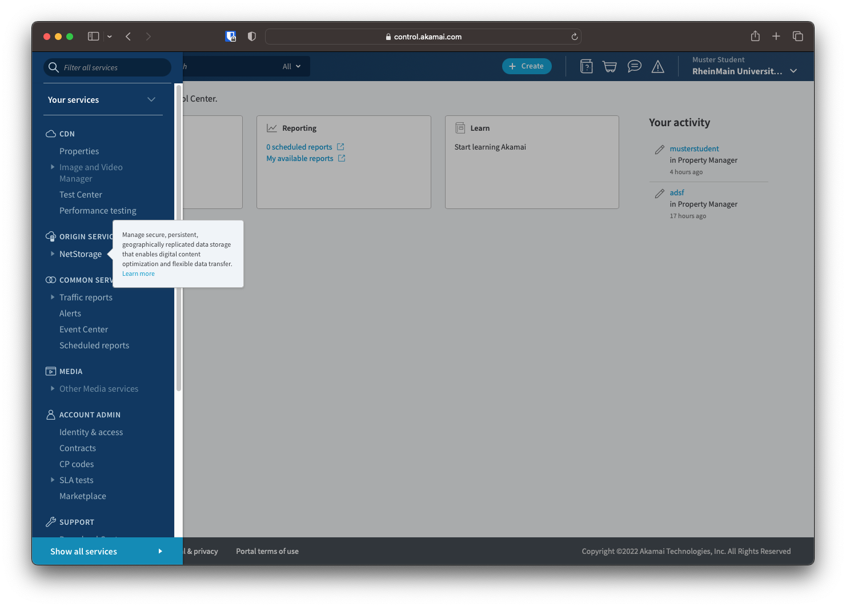Click Show all services

(107, 551)
